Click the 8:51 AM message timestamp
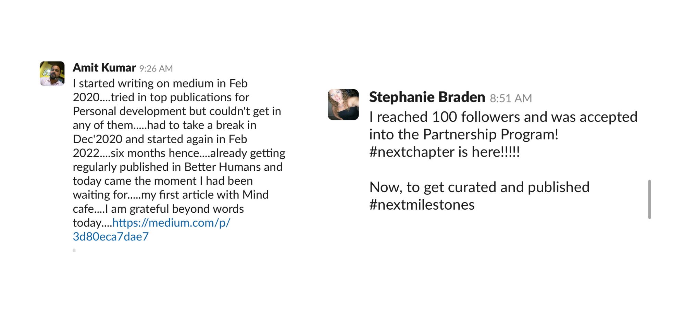The image size is (685, 316). tap(511, 98)
